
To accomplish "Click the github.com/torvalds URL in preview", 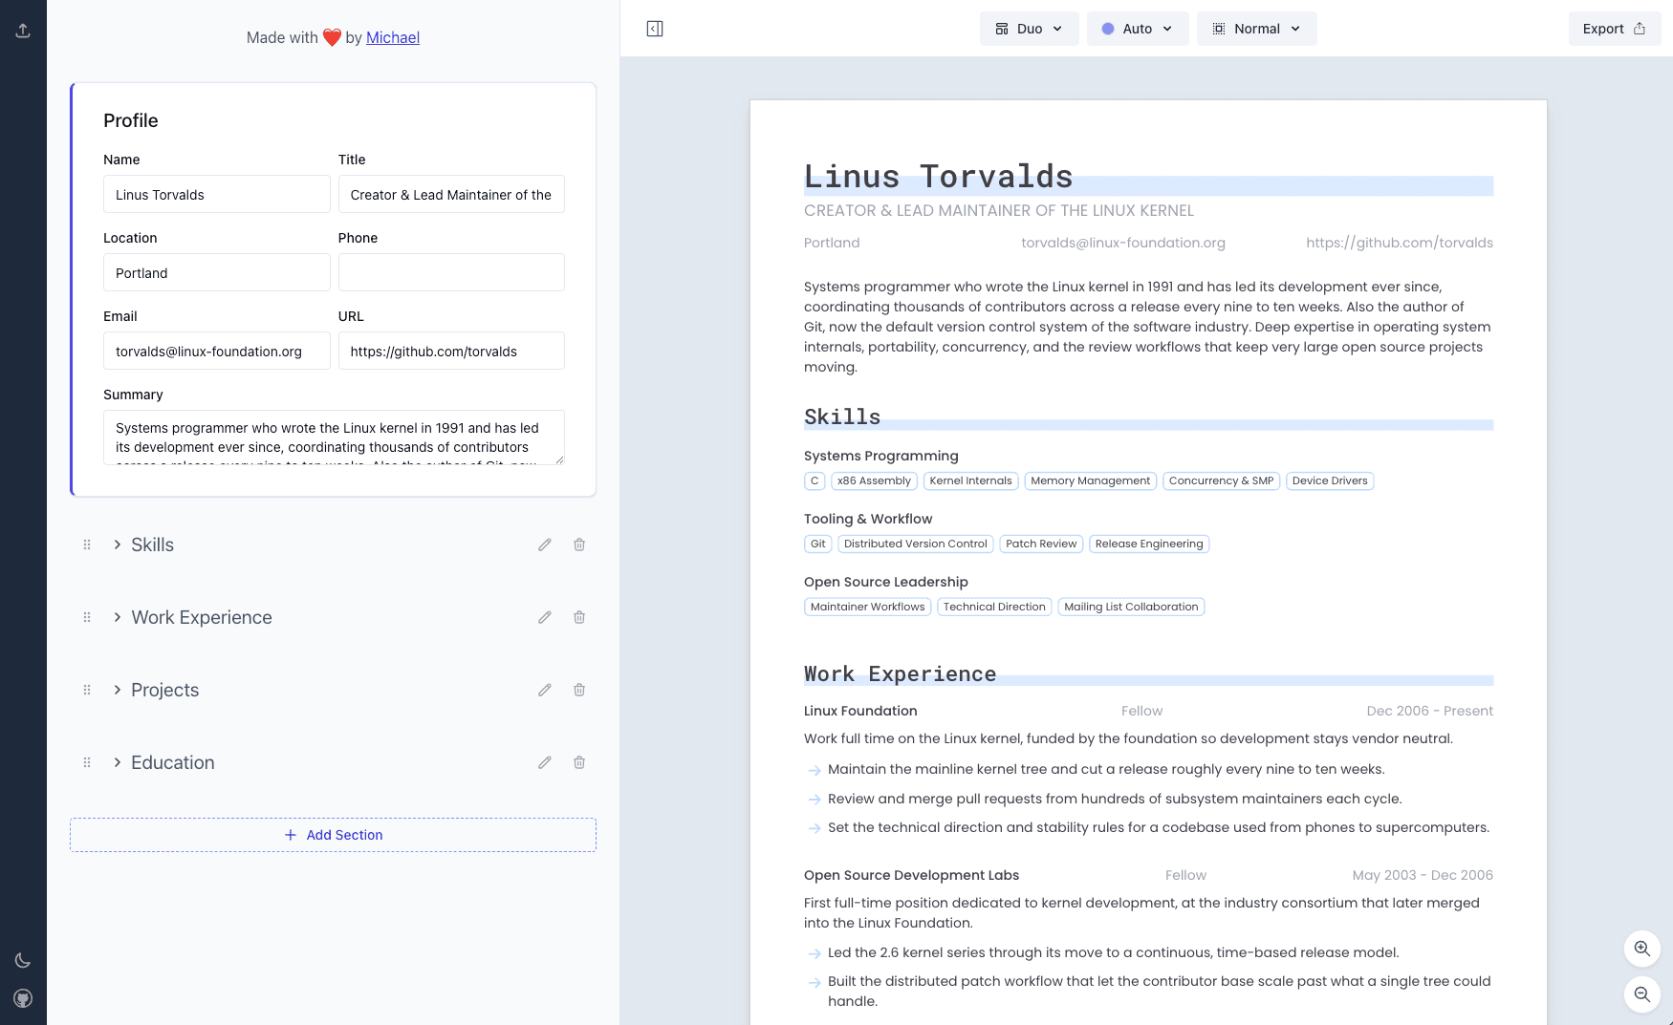I will click(1400, 243).
